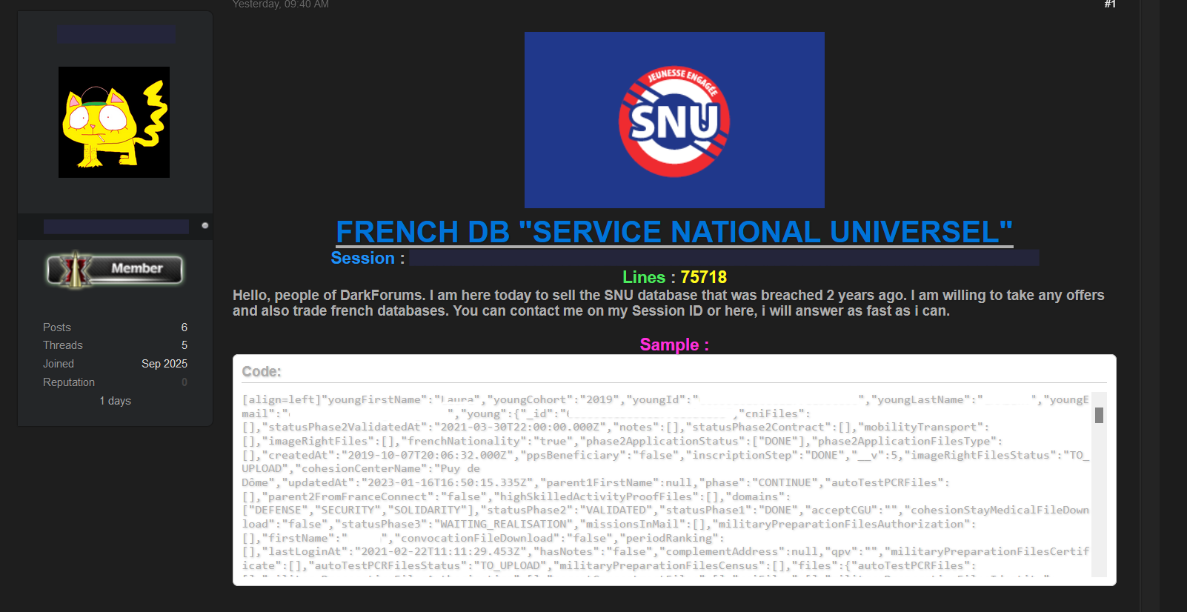Click the "youngFirstName" code sample line
The height and width of the screenshot is (612, 1187).
tap(665, 399)
